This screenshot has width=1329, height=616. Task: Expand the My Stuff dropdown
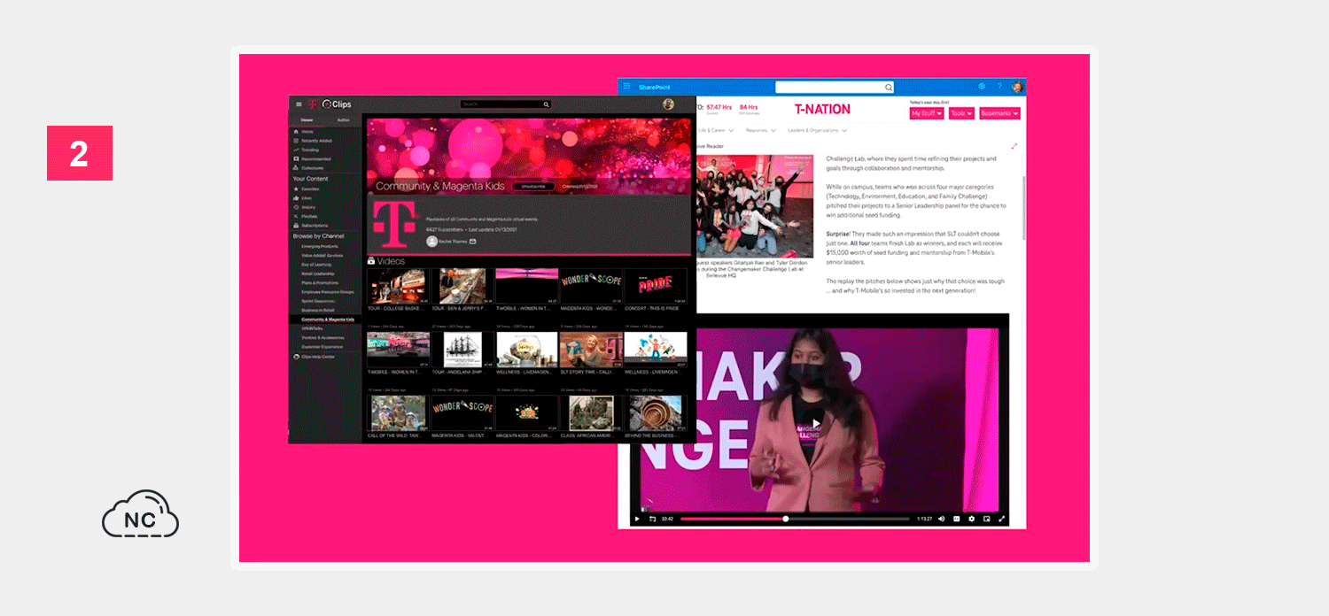[927, 113]
